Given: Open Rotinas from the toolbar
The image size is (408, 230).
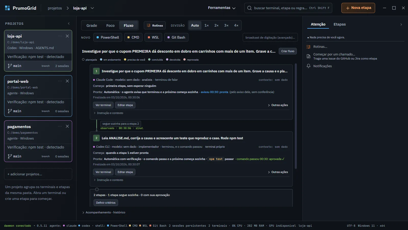Looking at the screenshot, I should (x=155, y=26).
